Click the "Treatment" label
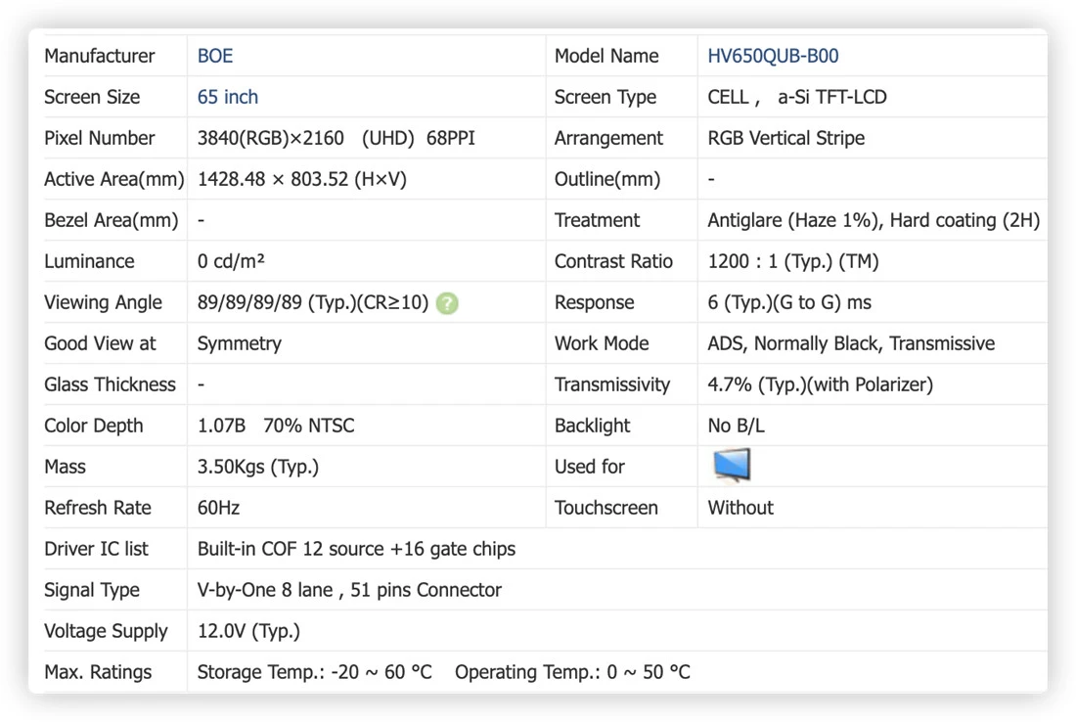This screenshot has width=1076, height=722. (x=597, y=220)
